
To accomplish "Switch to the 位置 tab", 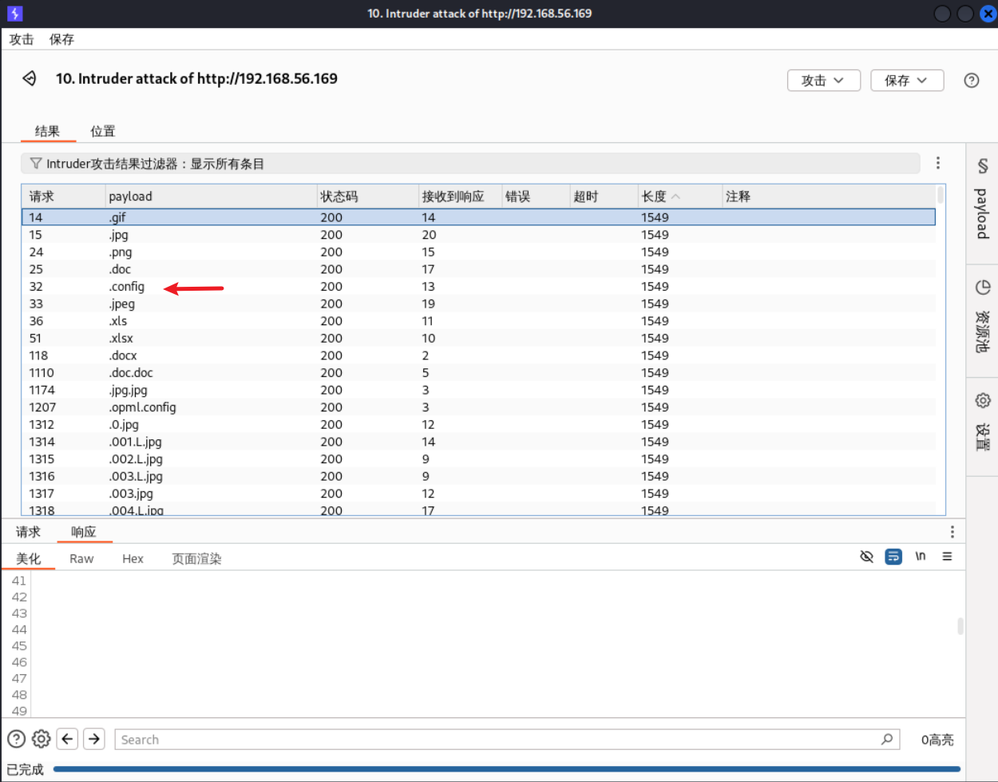I will [x=103, y=131].
